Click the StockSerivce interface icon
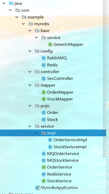This screenshot has width=109, height=194. (43, 181)
